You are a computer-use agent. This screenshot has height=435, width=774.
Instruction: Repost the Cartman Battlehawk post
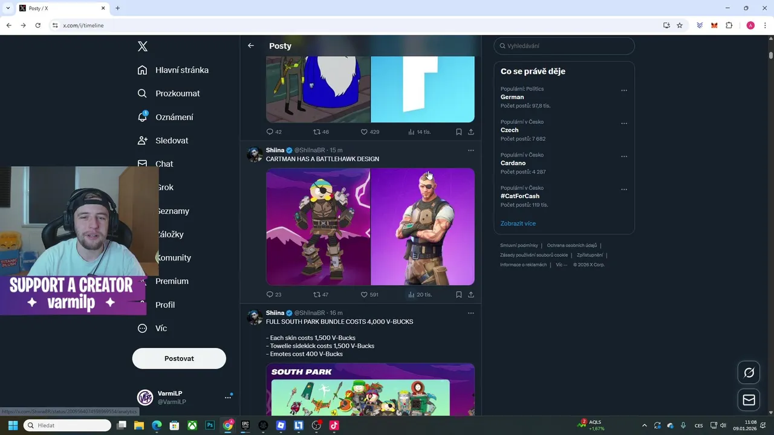click(317, 295)
